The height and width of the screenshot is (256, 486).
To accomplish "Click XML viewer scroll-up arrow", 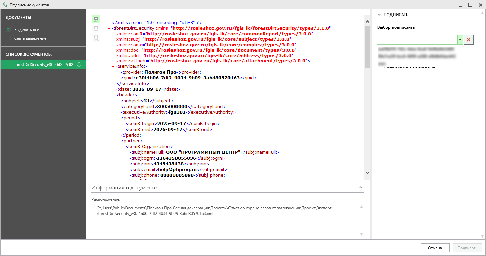I will 368,22.
